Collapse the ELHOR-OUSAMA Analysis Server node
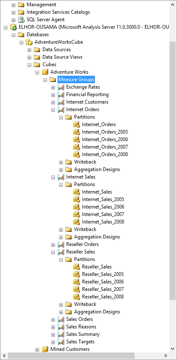177x360 pixels. (x=6, y=27)
